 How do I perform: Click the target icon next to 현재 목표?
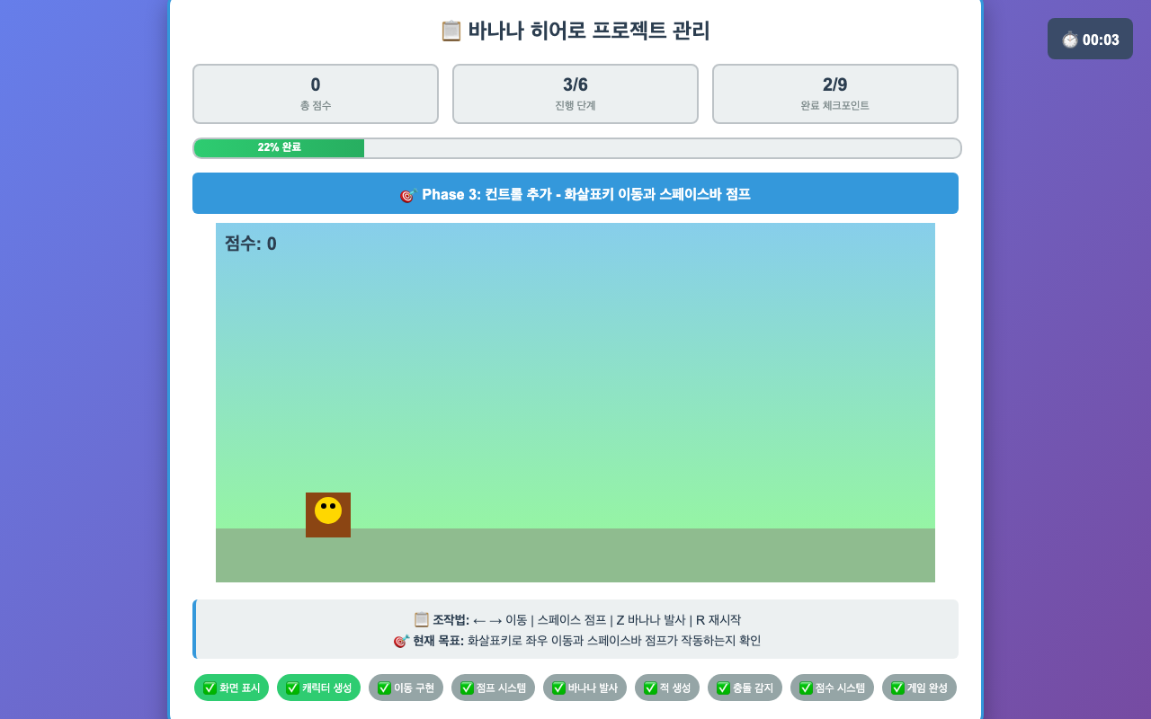pyautogui.click(x=401, y=641)
